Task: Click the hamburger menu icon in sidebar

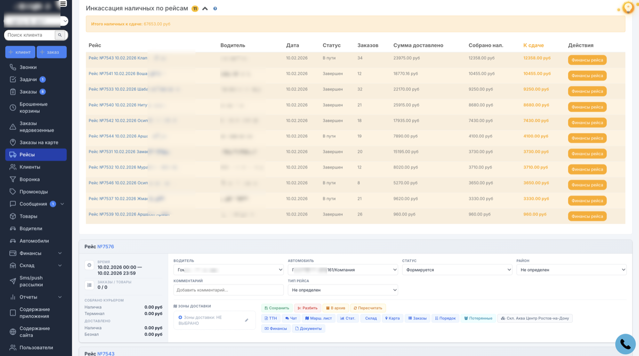Action: pyautogui.click(x=63, y=4)
